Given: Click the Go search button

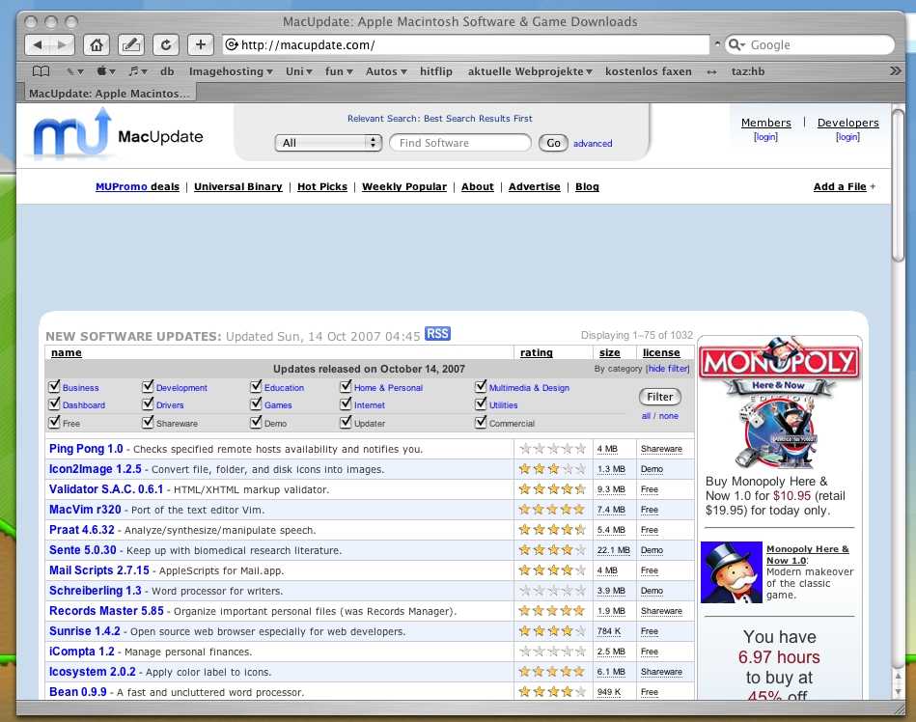Looking at the screenshot, I should [x=553, y=143].
